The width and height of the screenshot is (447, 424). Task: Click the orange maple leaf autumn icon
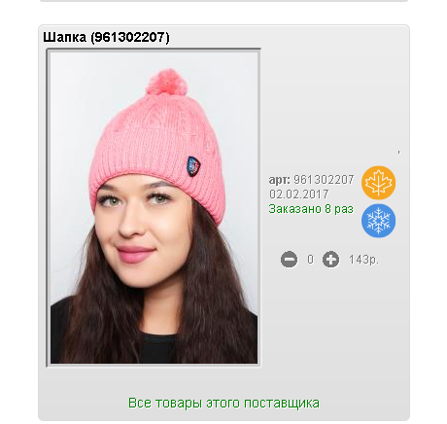(x=378, y=183)
